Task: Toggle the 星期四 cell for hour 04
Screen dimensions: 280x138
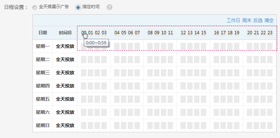Action: [x=117, y=86]
